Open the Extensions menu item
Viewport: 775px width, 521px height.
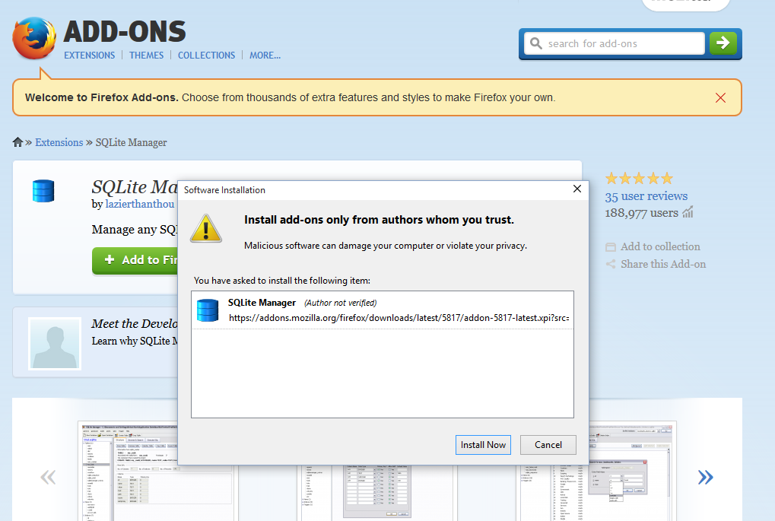click(x=90, y=56)
